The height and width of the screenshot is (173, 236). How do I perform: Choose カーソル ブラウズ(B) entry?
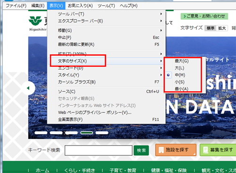point(106,82)
